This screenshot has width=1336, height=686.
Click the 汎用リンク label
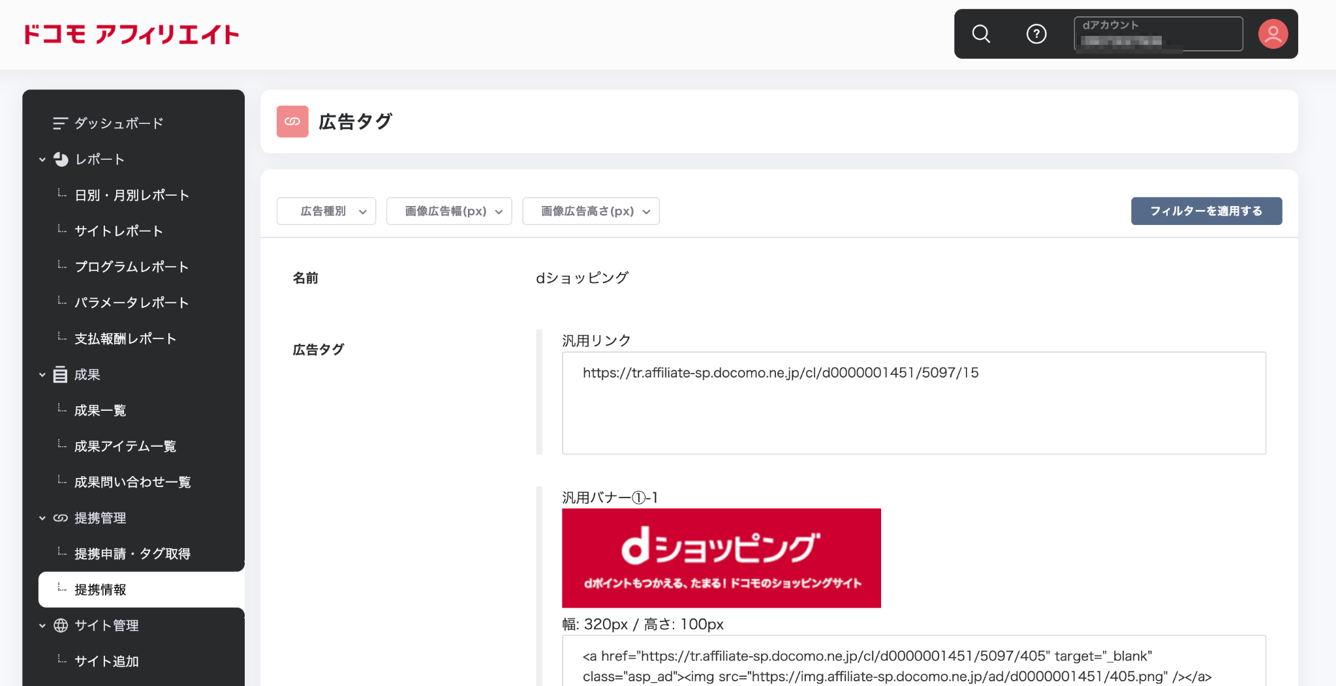pos(597,340)
